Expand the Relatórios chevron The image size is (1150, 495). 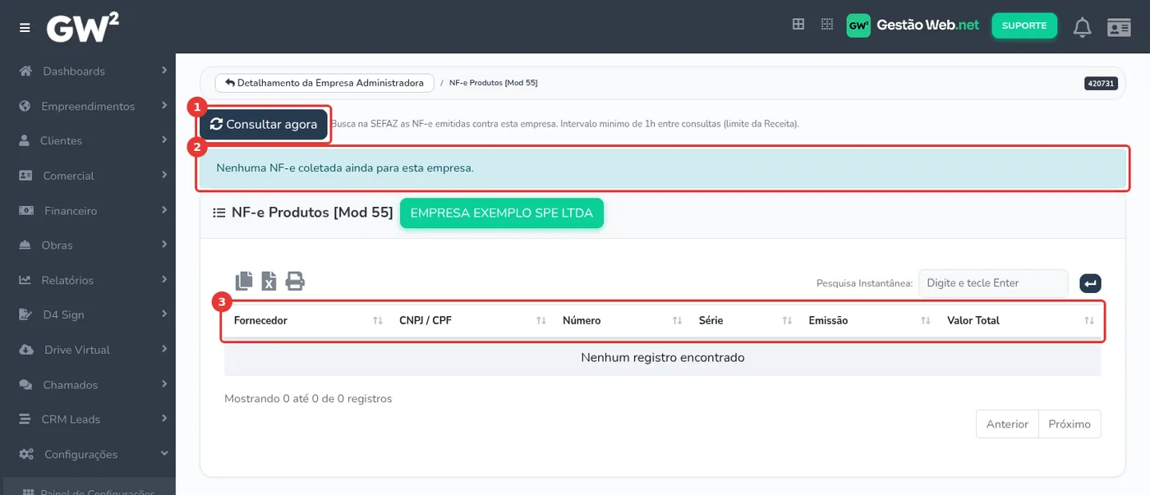pos(164,279)
